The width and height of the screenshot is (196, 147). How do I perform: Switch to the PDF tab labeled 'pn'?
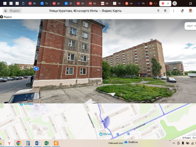coord(56,3)
